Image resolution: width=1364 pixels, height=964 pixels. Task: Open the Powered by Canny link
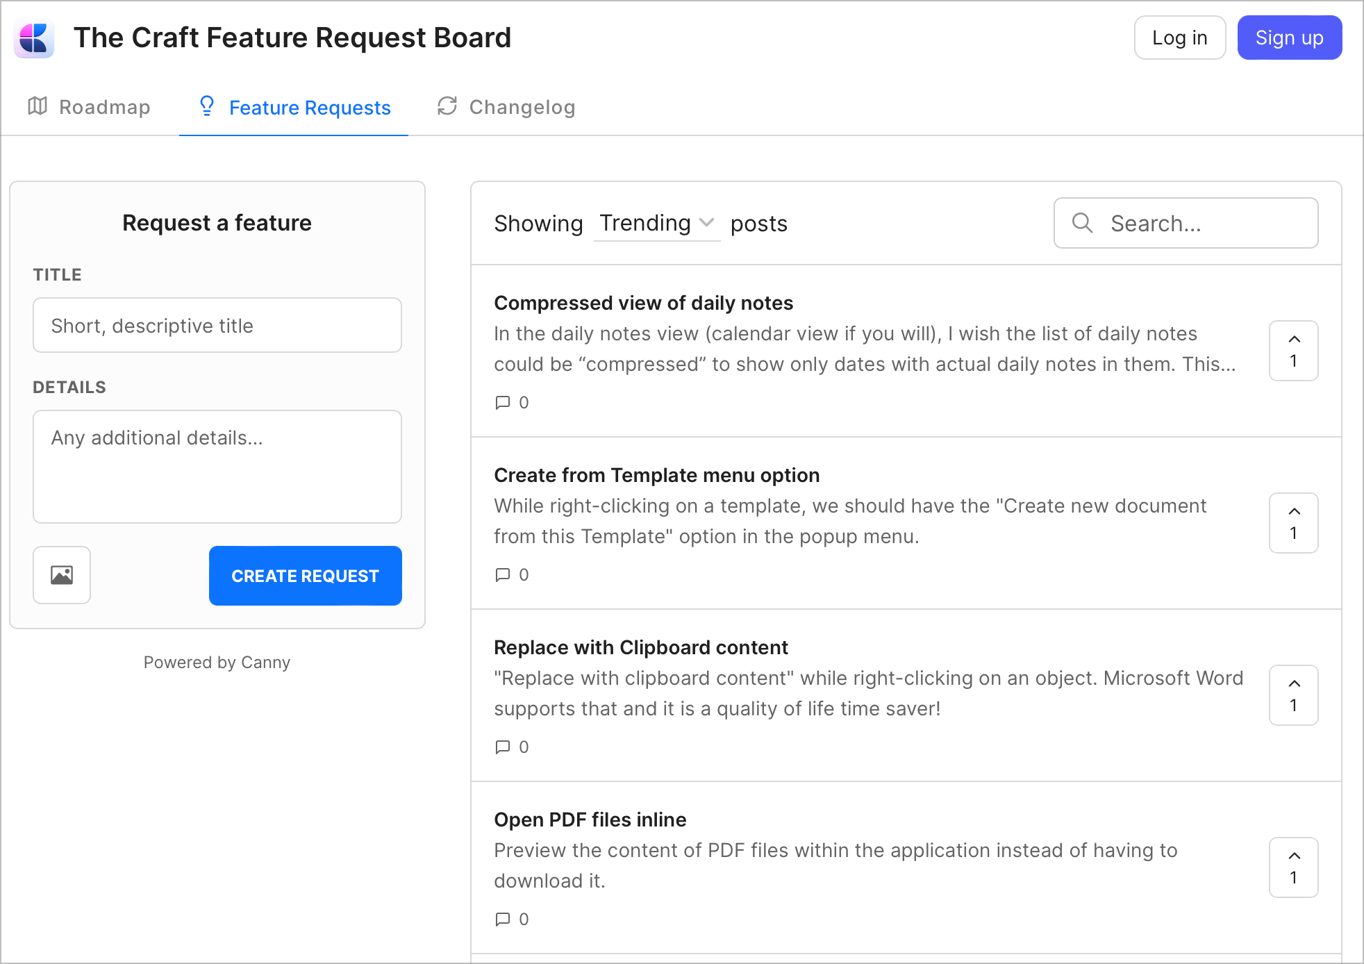(x=217, y=662)
